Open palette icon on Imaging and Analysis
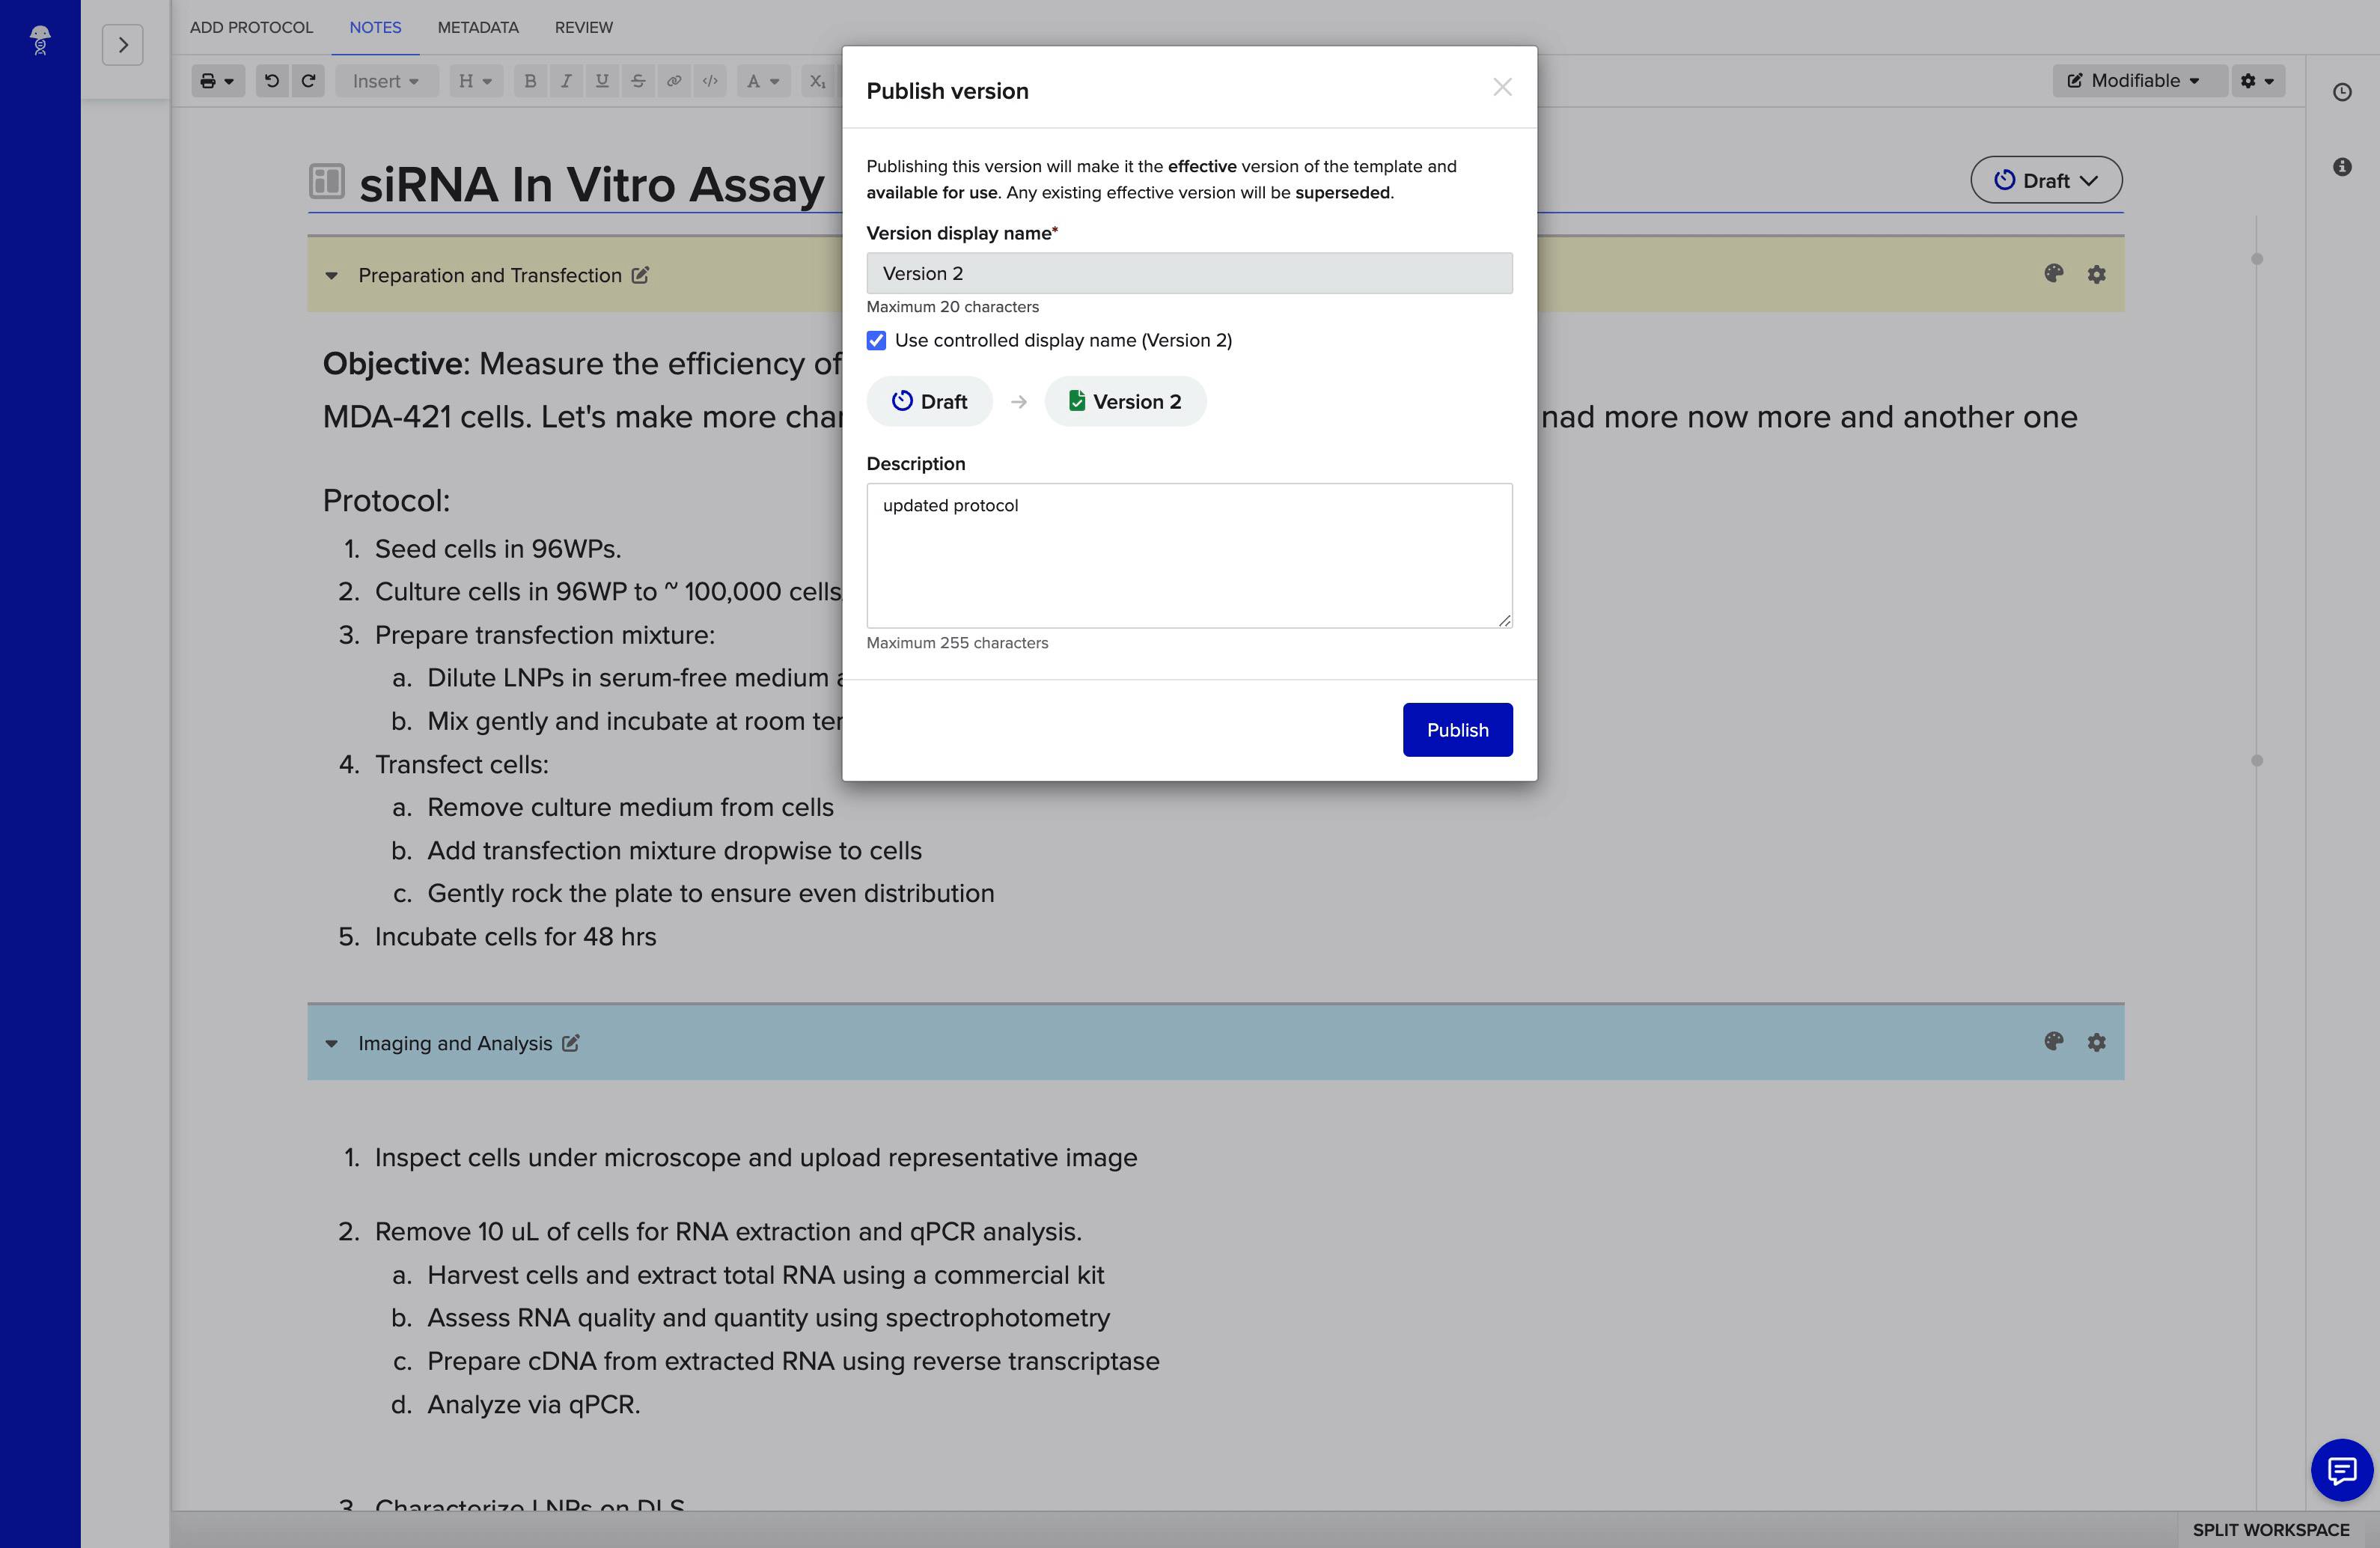 click(x=2053, y=1042)
